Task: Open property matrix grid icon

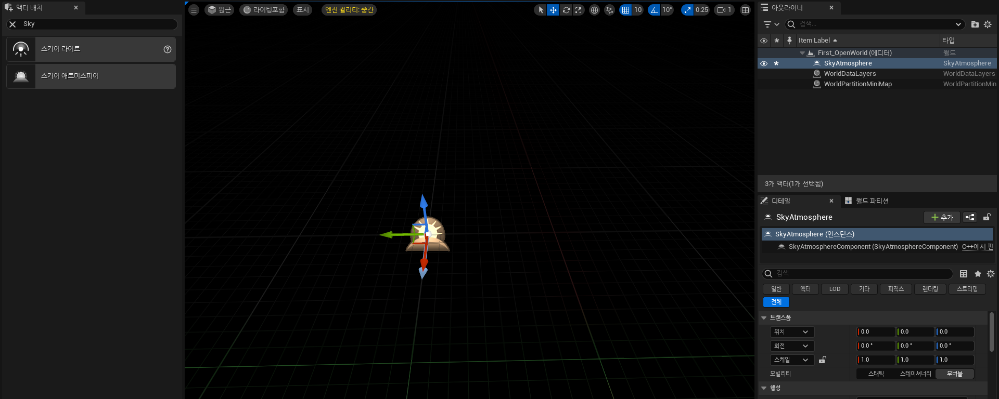Action: click(964, 274)
